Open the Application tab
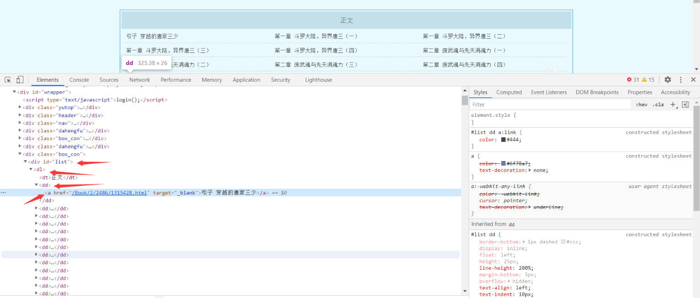700x298 pixels. [246, 80]
